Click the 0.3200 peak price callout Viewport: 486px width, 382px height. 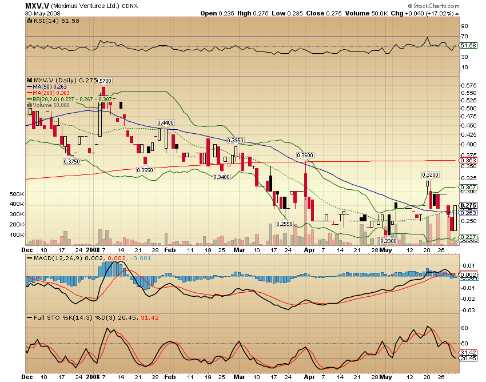click(430, 174)
